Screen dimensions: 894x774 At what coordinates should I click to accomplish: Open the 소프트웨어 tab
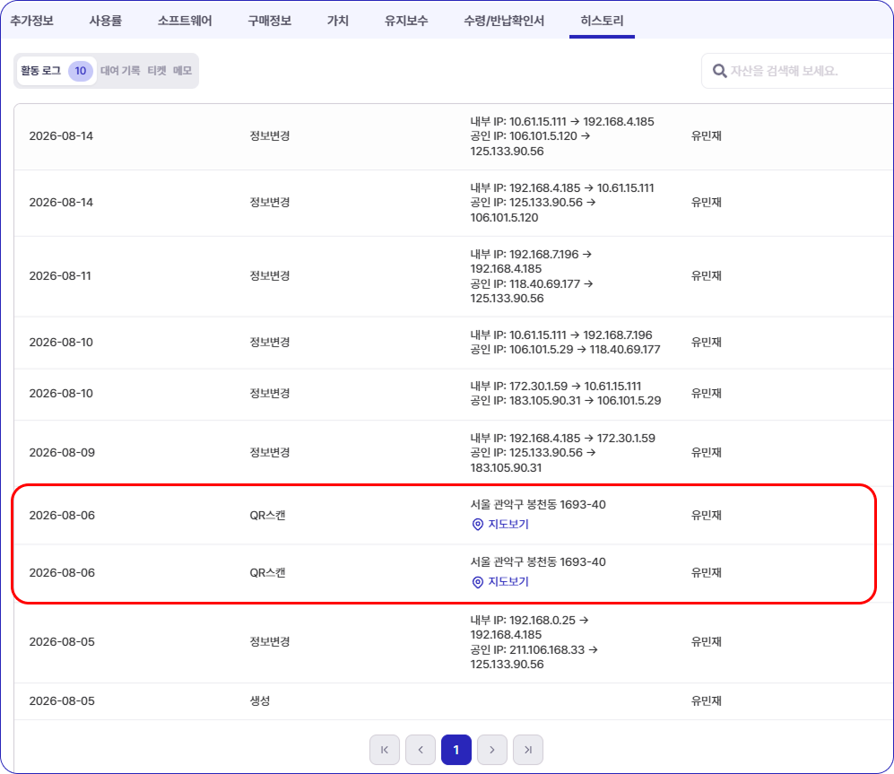click(x=185, y=22)
